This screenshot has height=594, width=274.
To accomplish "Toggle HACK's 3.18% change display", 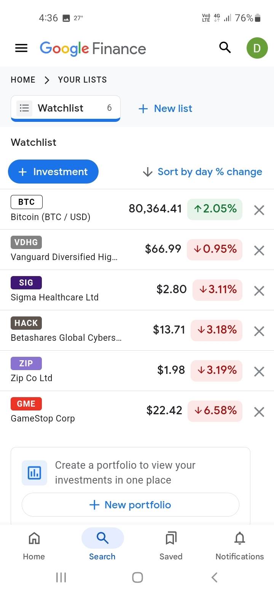I will point(216,330).
